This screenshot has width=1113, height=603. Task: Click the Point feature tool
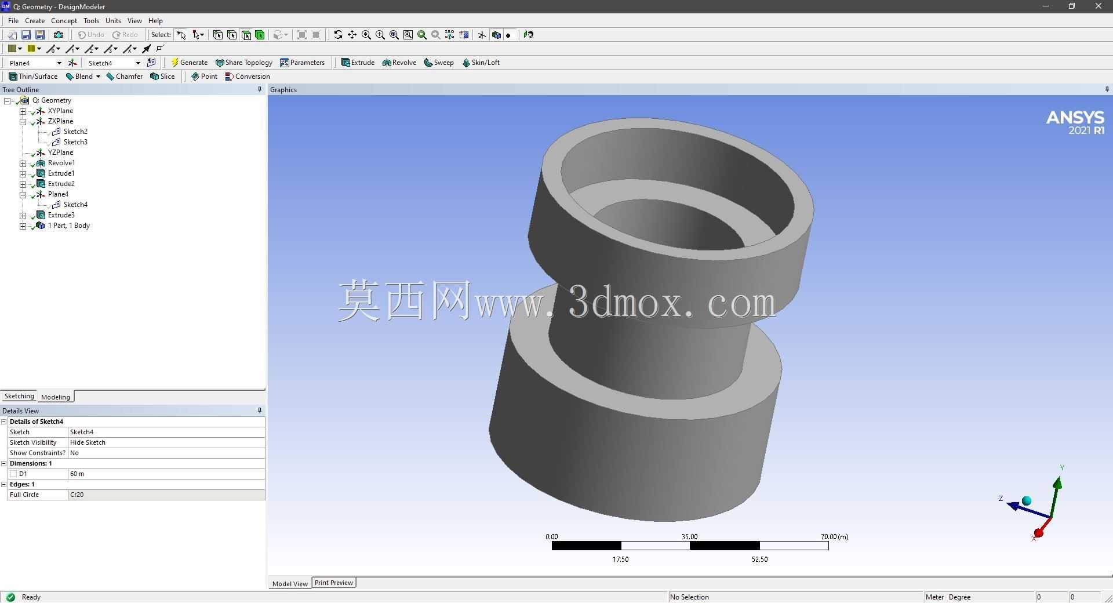tap(204, 77)
